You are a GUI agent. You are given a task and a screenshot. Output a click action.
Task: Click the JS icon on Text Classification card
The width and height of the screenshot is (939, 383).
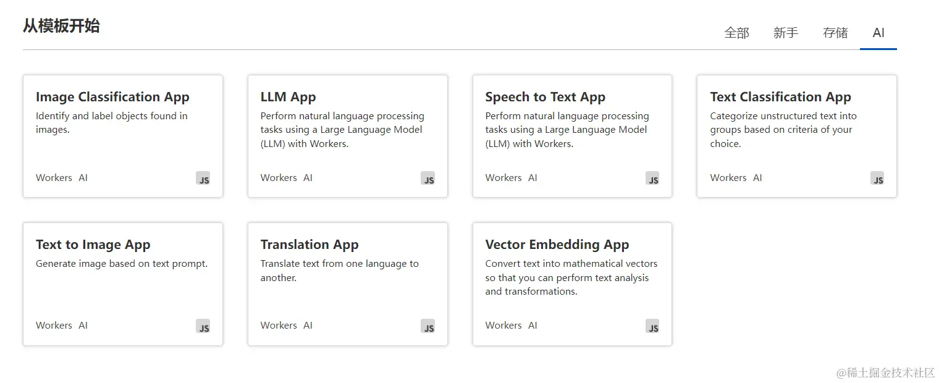878,179
